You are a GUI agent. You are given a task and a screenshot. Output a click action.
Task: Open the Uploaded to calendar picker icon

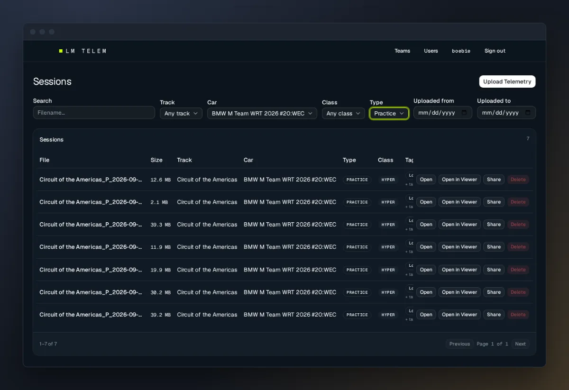528,113
